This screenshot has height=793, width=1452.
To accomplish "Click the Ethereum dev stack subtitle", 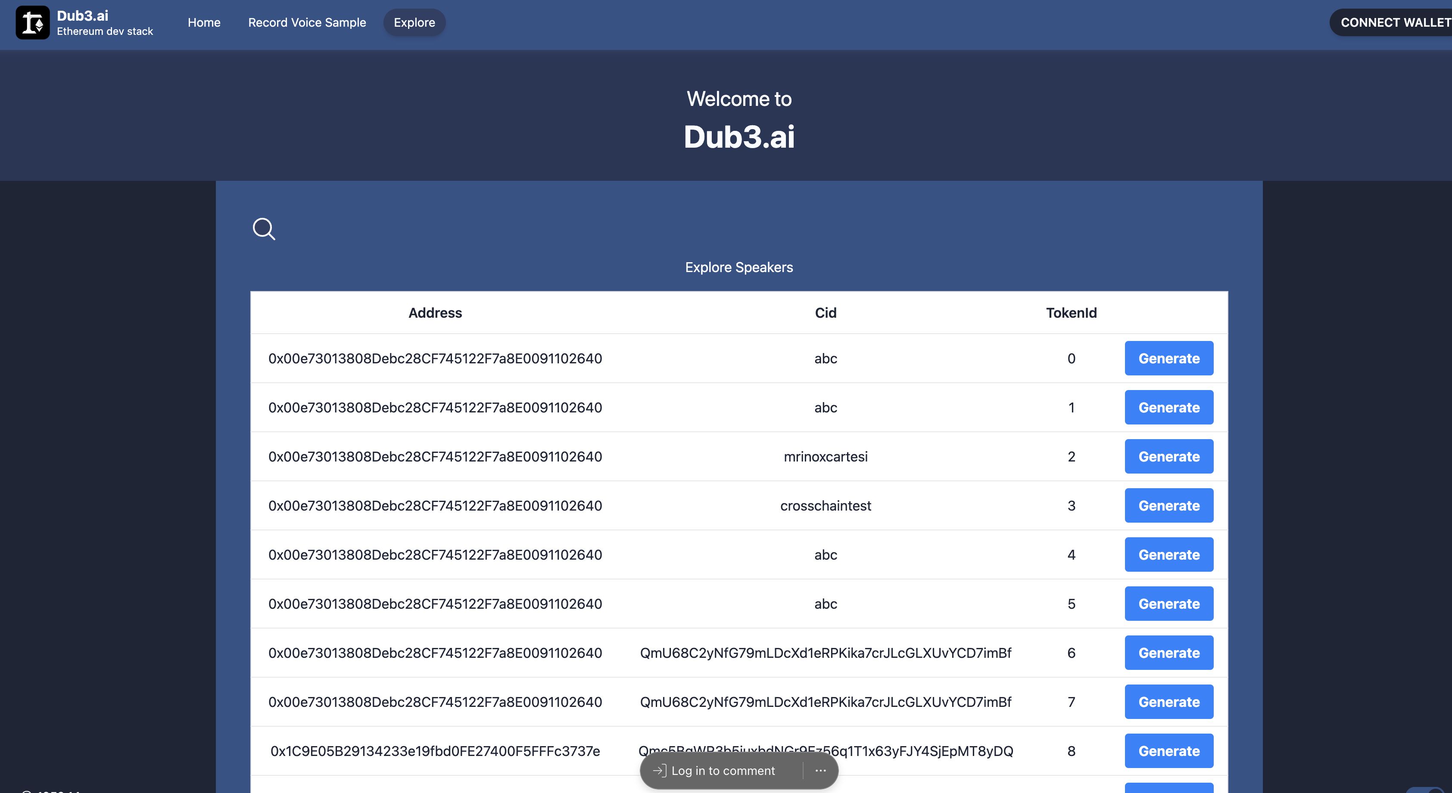I will tap(105, 31).
